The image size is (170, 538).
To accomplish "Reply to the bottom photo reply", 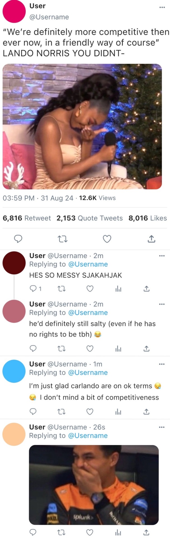I will 33,532.
